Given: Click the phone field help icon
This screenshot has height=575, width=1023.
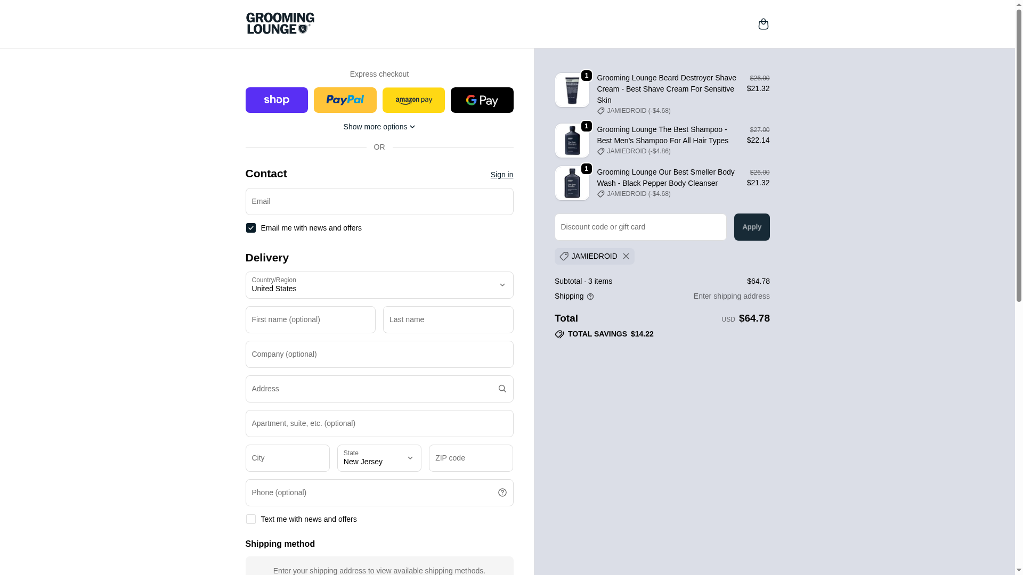Looking at the screenshot, I should point(502,492).
